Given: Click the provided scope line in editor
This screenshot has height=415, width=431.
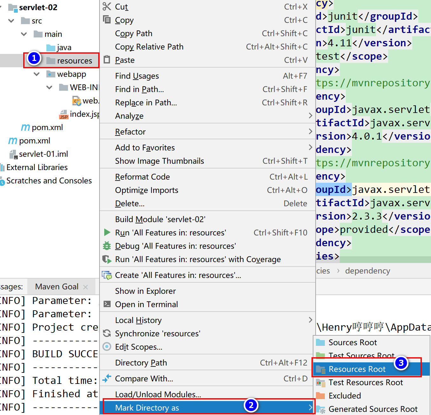Looking at the screenshot, I should click(x=373, y=229).
